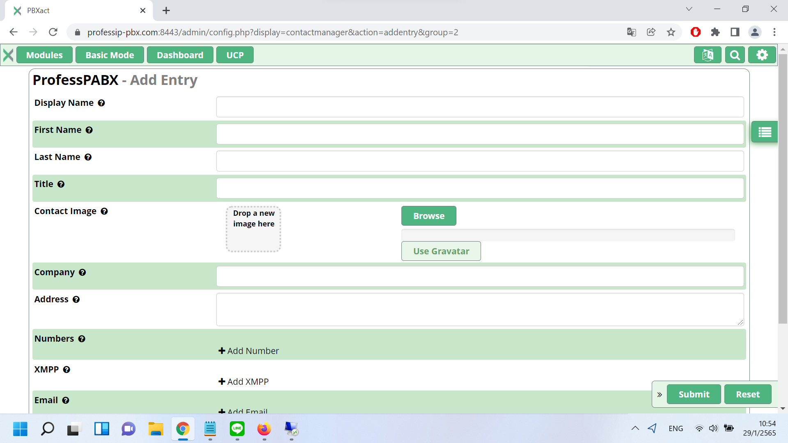Go to Dashboard
This screenshot has width=788, height=443.
[x=180, y=55]
